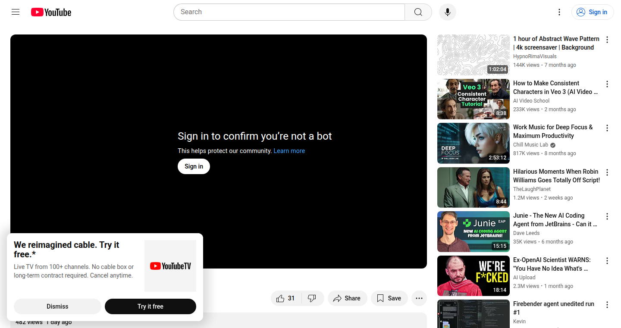Visit TheLaughPlanet channel name
621x328 pixels.
point(532,189)
